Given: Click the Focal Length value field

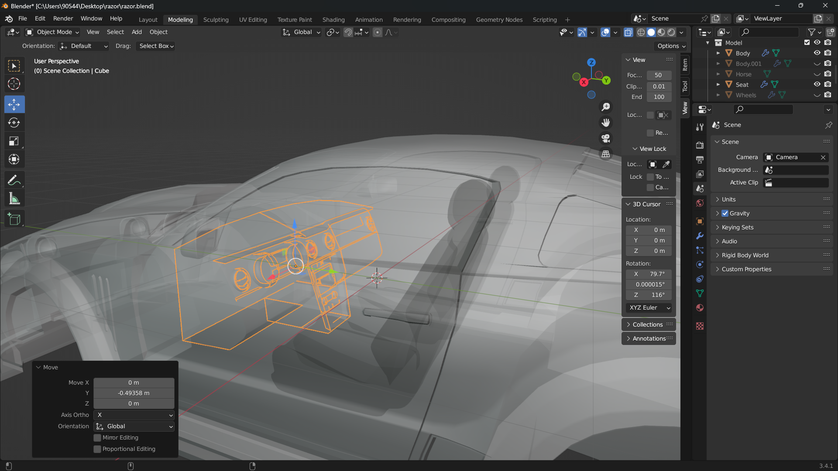Looking at the screenshot, I should (659, 75).
